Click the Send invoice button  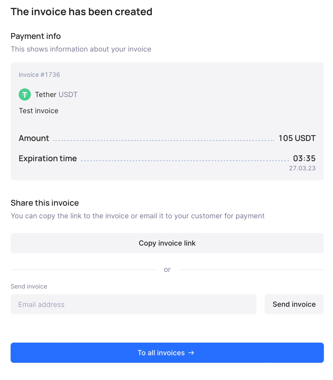point(294,304)
